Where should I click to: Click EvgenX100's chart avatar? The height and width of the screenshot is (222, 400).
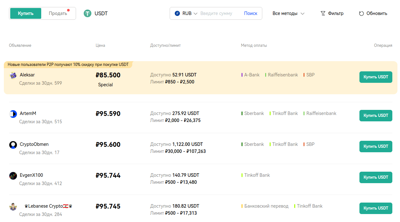[13, 176]
